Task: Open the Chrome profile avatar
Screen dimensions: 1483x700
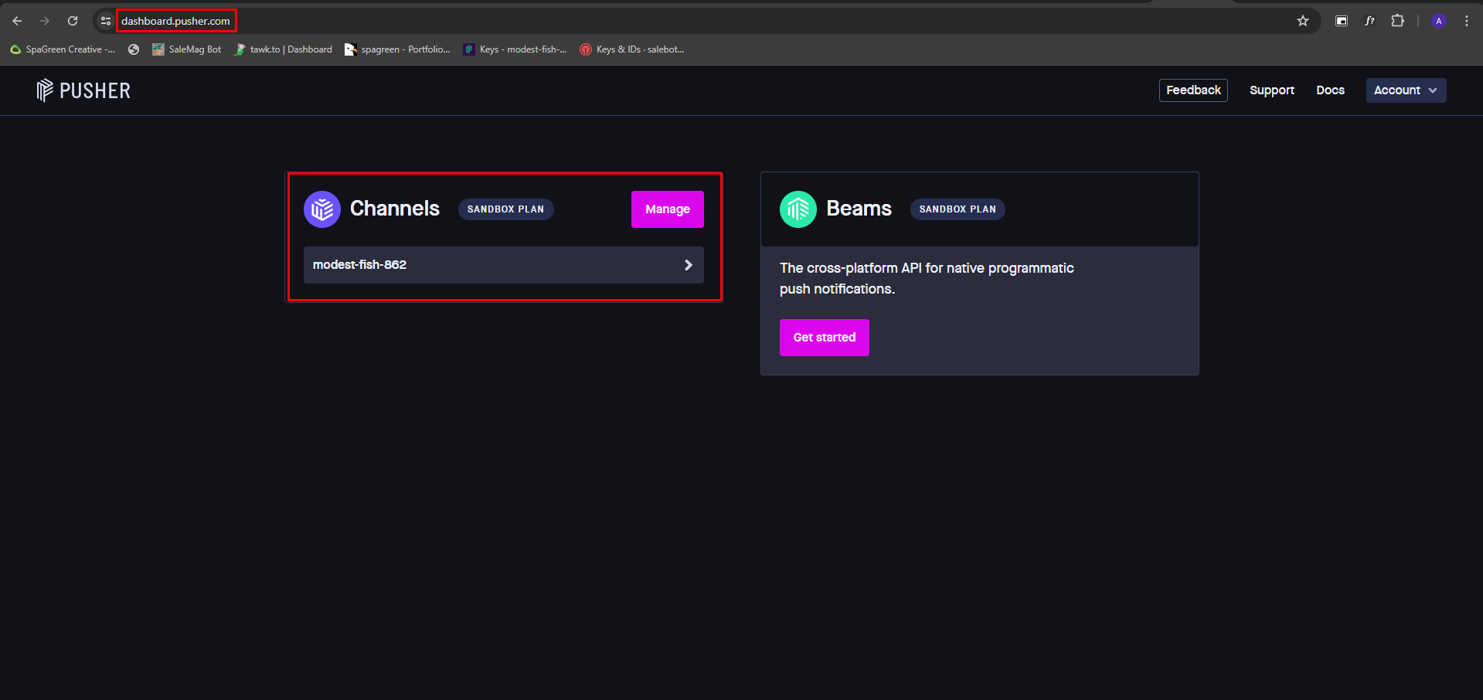Action: pyautogui.click(x=1439, y=21)
